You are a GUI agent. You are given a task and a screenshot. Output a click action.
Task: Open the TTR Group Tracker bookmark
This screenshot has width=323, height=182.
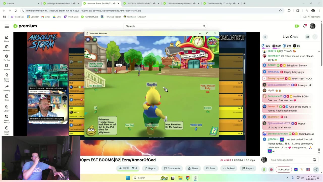click(x=111, y=17)
